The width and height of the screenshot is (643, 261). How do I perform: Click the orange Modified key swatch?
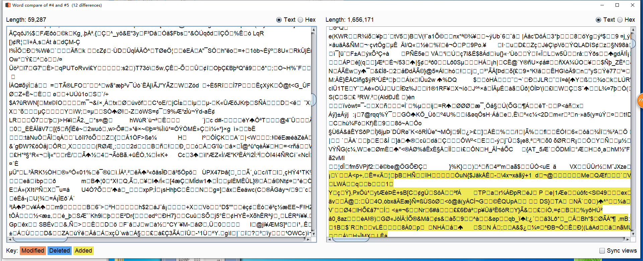[x=33, y=251]
